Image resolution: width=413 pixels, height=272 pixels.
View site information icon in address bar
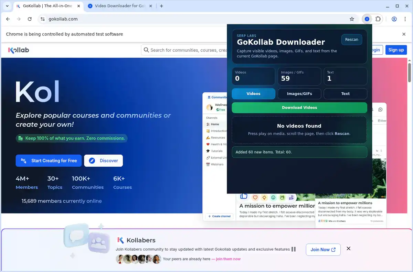pyautogui.click(x=42, y=19)
